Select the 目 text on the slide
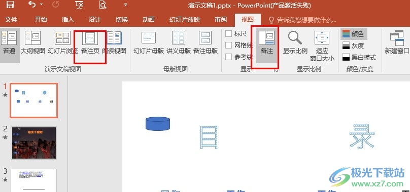The image size is (410, 192). (209, 137)
